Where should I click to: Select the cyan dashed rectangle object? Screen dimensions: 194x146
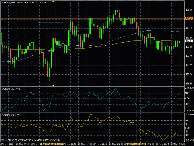tap(50, 52)
